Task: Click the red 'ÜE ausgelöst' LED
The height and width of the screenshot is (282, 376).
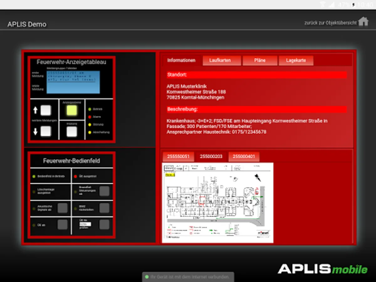Action: pos(75,176)
